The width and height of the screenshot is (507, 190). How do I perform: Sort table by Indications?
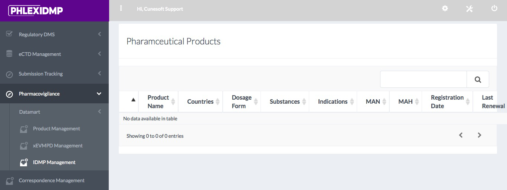pyautogui.click(x=333, y=101)
